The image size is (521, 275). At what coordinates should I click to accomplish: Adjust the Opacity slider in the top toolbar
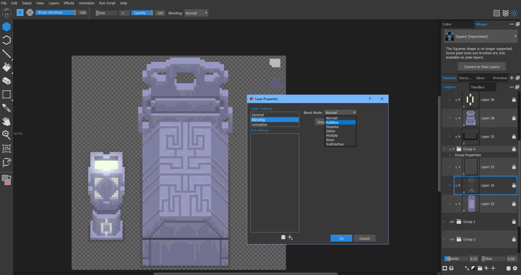pos(142,13)
